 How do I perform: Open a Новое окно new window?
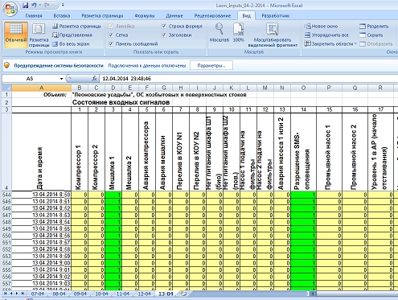tap(321, 27)
